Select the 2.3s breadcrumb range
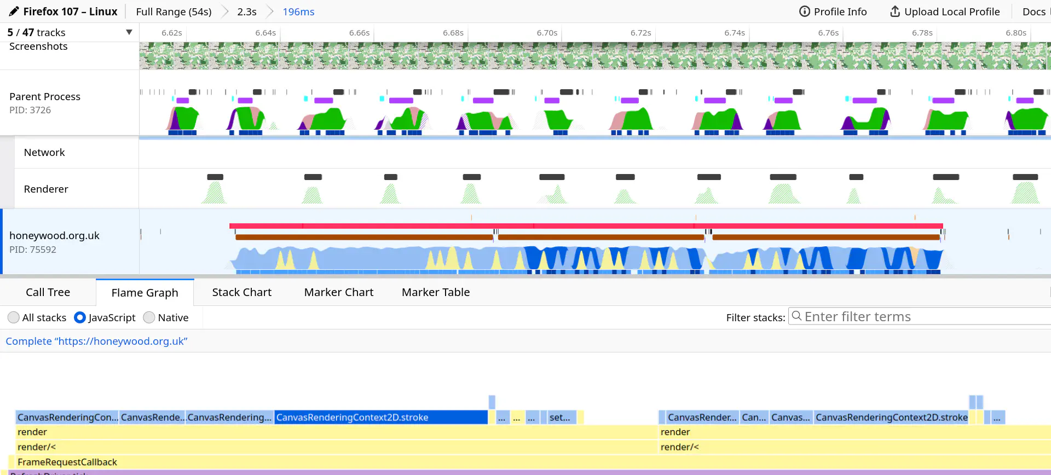This screenshot has height=475, width=1051. click(x=247, y=11)
